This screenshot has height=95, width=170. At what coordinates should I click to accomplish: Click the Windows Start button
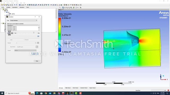click(2, 93)
